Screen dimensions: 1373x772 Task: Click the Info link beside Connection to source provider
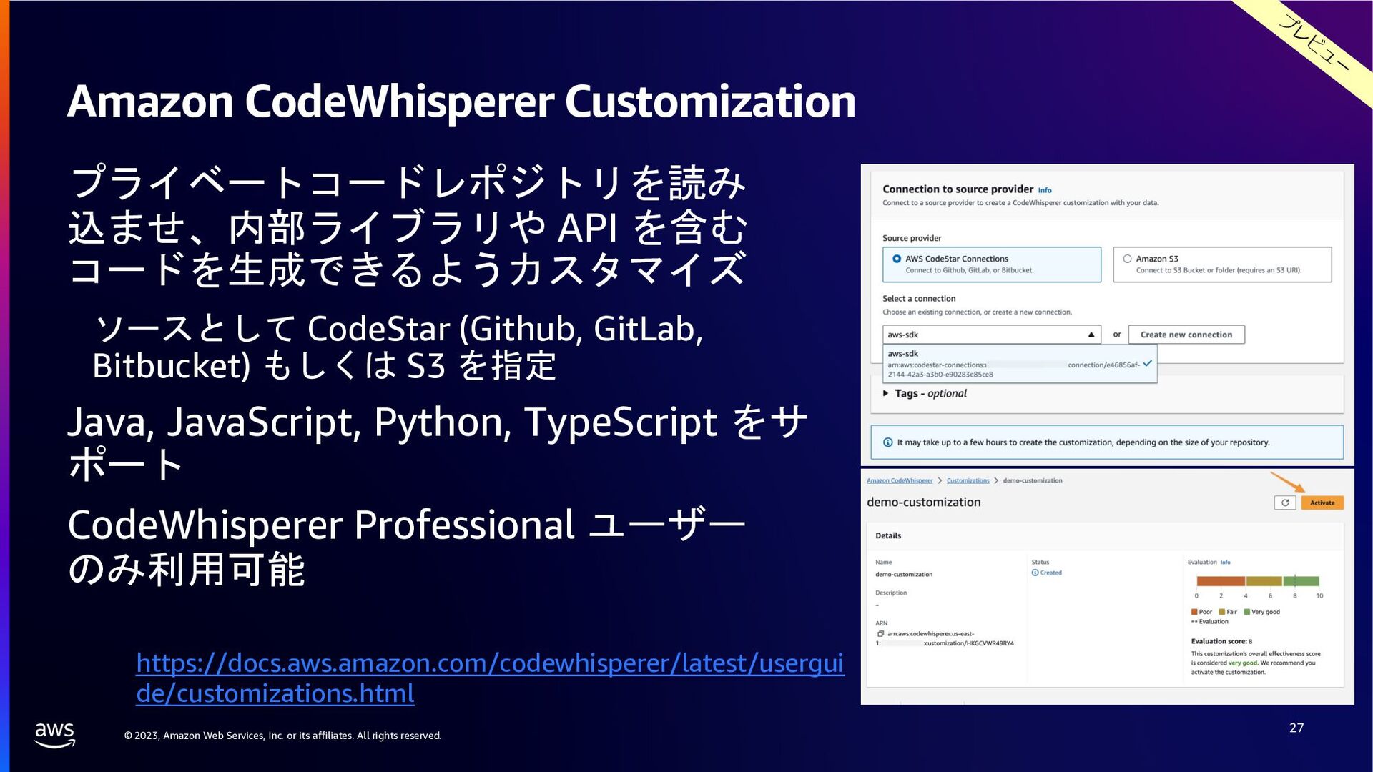pos(1045,190)
